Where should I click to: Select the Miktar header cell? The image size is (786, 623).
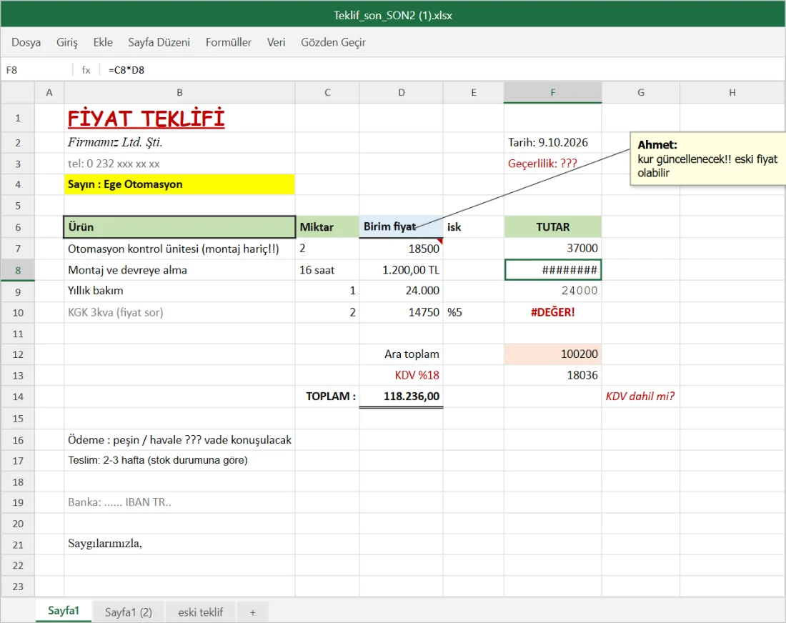[x=327, y=226]
